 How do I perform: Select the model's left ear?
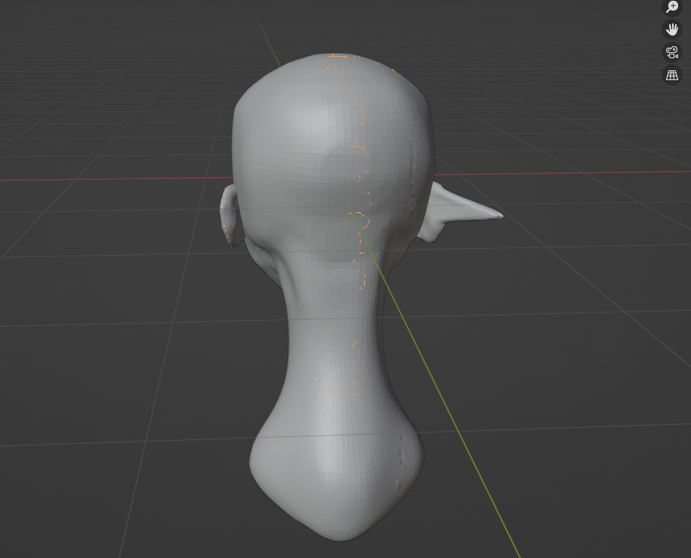pyautogui.click(x=231, y=216)
